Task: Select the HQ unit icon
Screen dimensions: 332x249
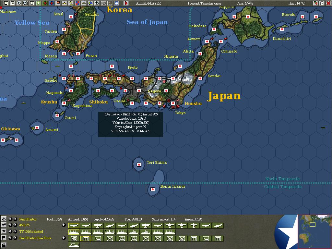Action: click(74, 239)
